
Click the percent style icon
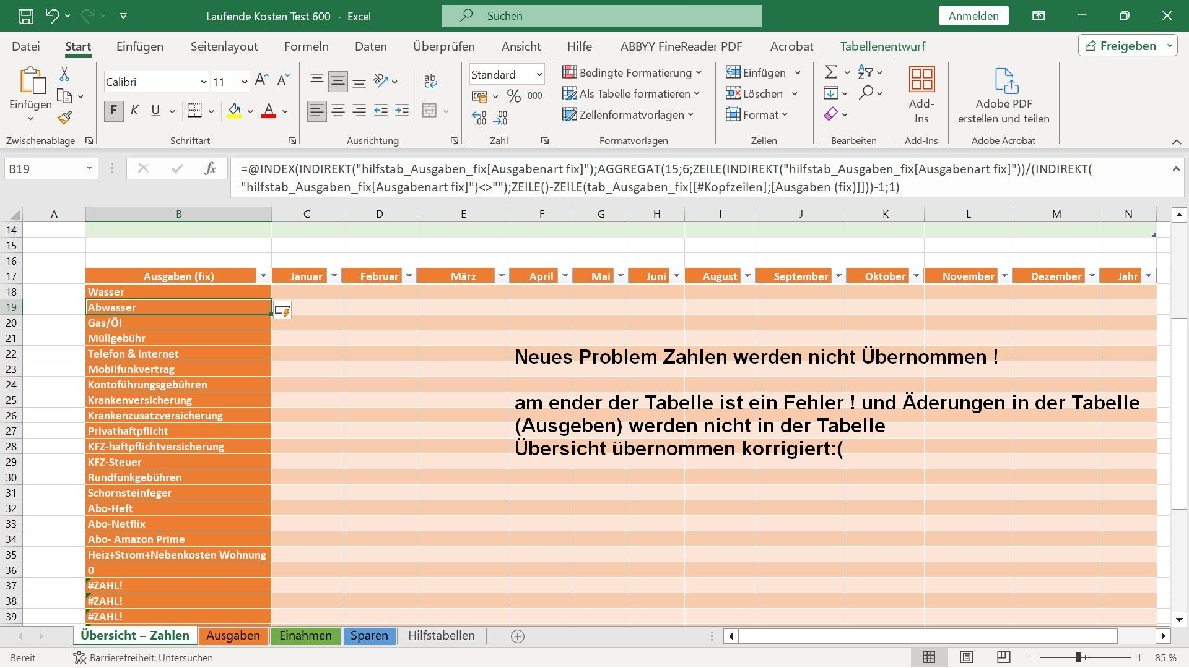tap(513, 96)
